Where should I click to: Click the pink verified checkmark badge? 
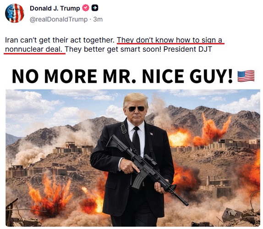pyautogui.click(x=86, y=8)
